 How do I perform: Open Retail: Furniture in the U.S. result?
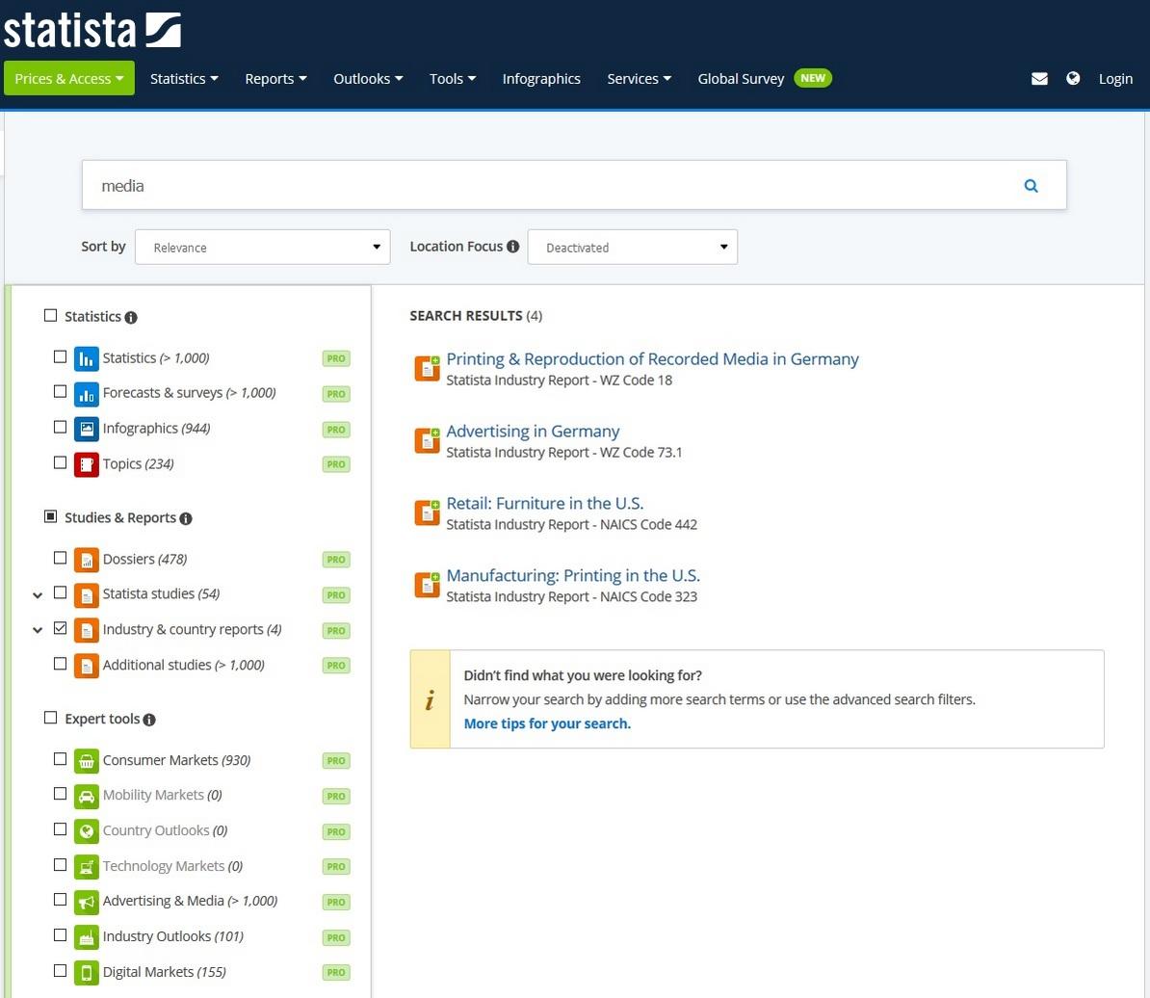coord(545,503)
